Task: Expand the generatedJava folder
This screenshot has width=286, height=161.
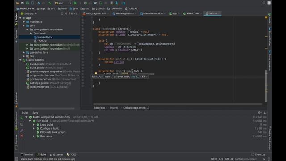Action: coord(24,52)
